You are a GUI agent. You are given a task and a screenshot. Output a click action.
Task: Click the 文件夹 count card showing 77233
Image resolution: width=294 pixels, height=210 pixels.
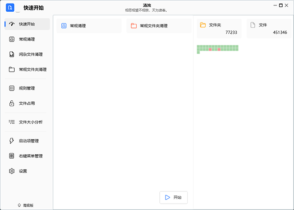point(219,28)
